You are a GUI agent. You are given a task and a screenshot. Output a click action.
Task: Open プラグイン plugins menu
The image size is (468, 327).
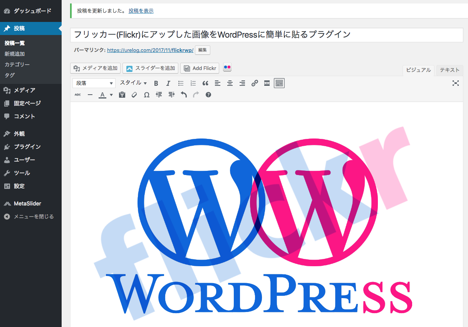point(31,147)
